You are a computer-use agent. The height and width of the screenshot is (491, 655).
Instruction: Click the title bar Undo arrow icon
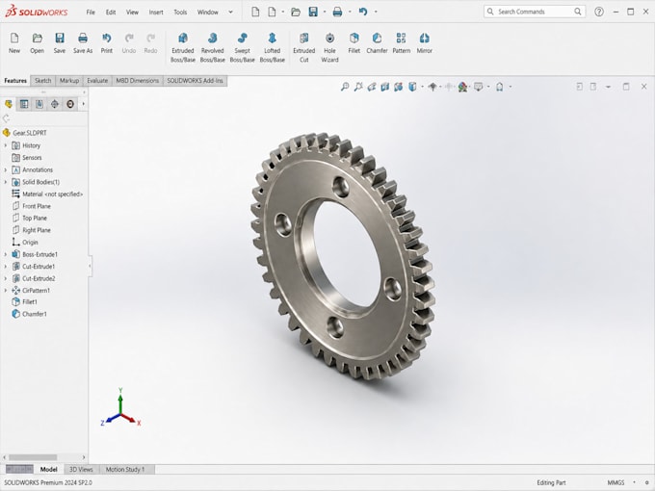click(363, 12)
